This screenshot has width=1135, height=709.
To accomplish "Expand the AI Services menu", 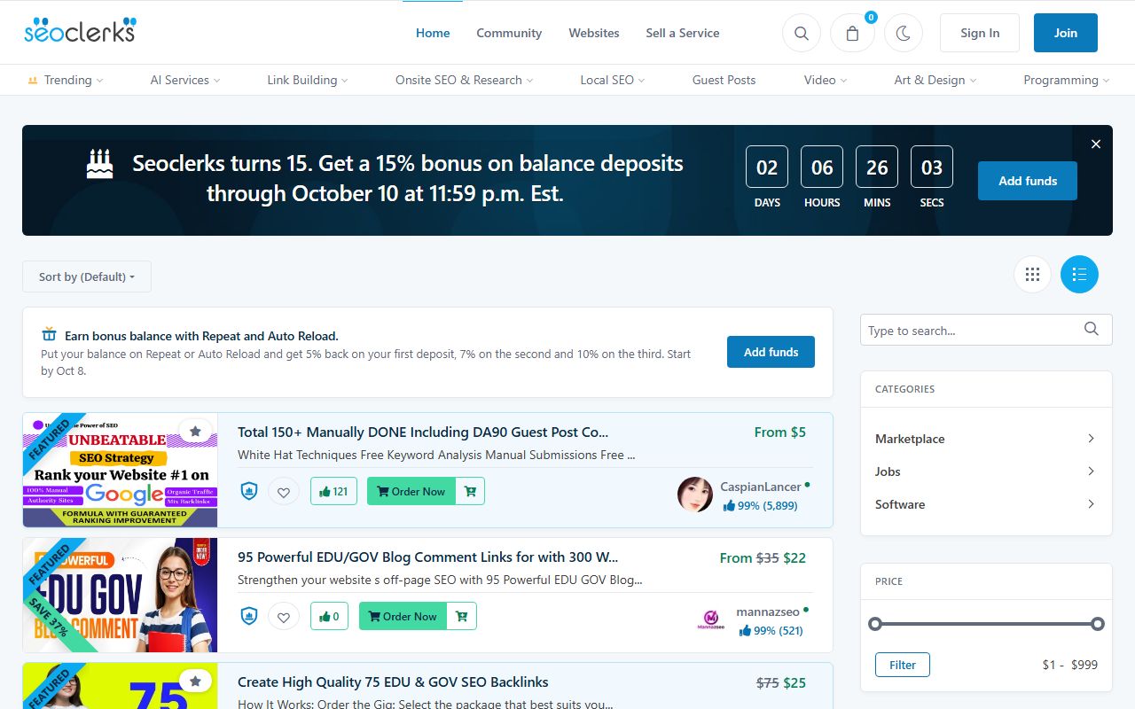I will tap(185, 80).
